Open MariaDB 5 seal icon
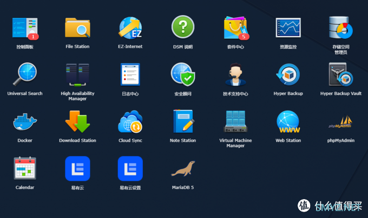 183,168
